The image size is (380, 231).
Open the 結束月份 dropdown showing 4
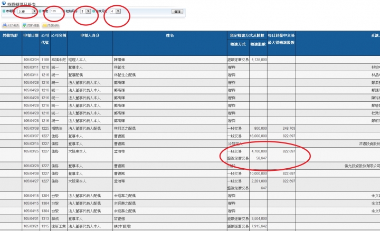point(116,11)
